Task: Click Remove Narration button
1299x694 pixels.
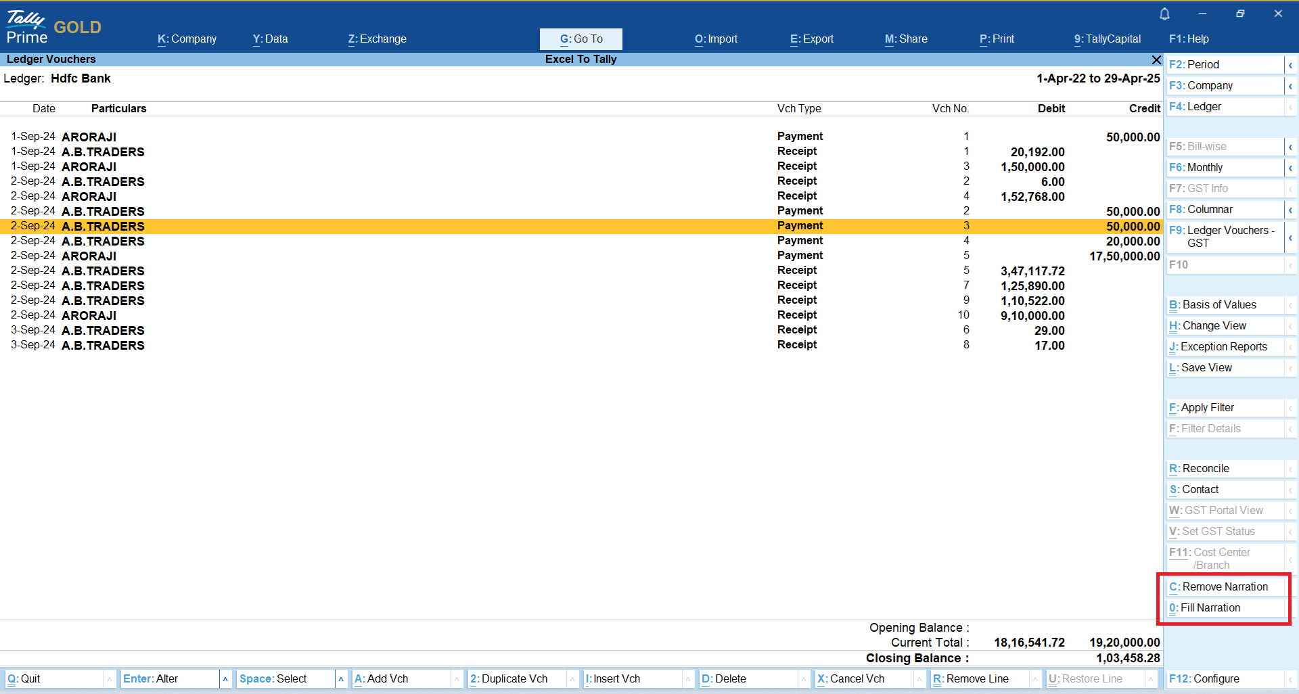Action: pyautogui.click(x=1225, y=587)
